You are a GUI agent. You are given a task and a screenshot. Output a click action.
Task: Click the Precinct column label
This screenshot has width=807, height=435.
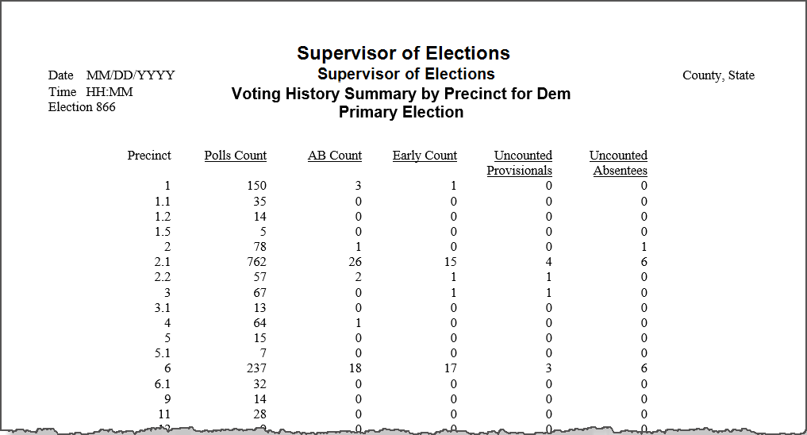(149, 156)
